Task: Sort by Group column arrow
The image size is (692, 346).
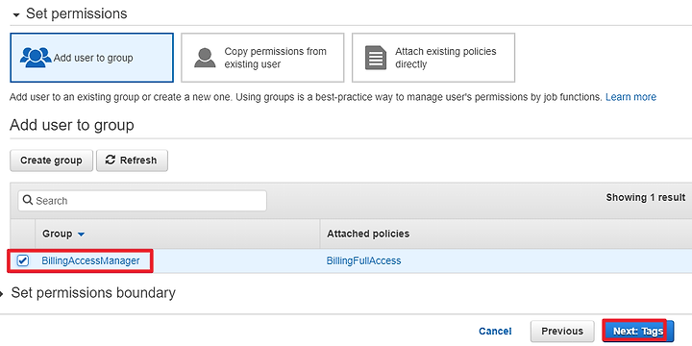Action: (x=81, y=235)
